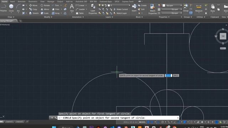Click the Erase tool icon
The image size is (228, 128).
tap(65, 5)
